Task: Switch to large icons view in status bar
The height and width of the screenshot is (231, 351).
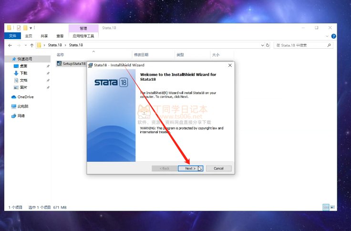Action: pos(333,207)
